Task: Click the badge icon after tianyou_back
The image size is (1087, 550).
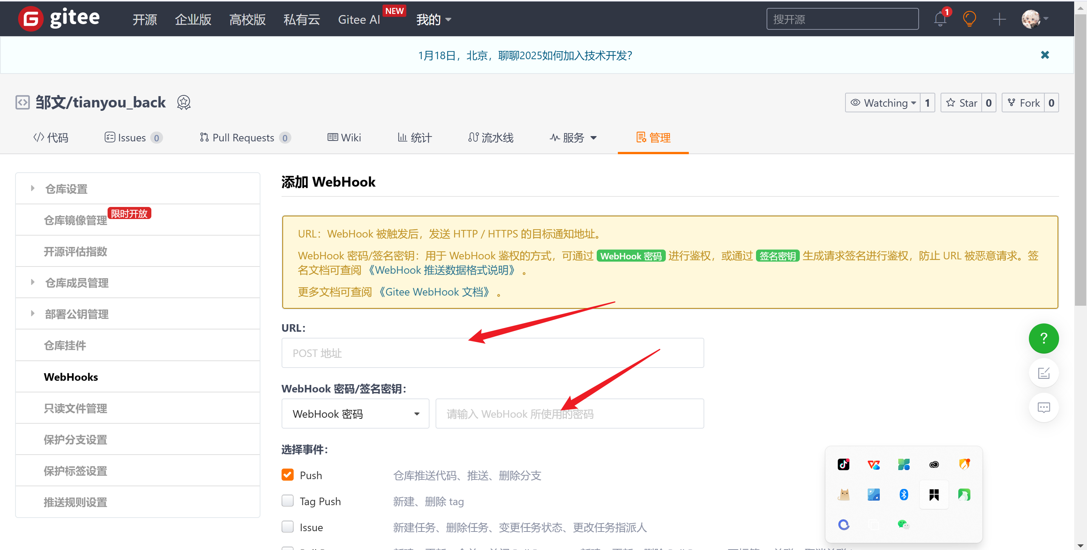Action: coord(183,103)
